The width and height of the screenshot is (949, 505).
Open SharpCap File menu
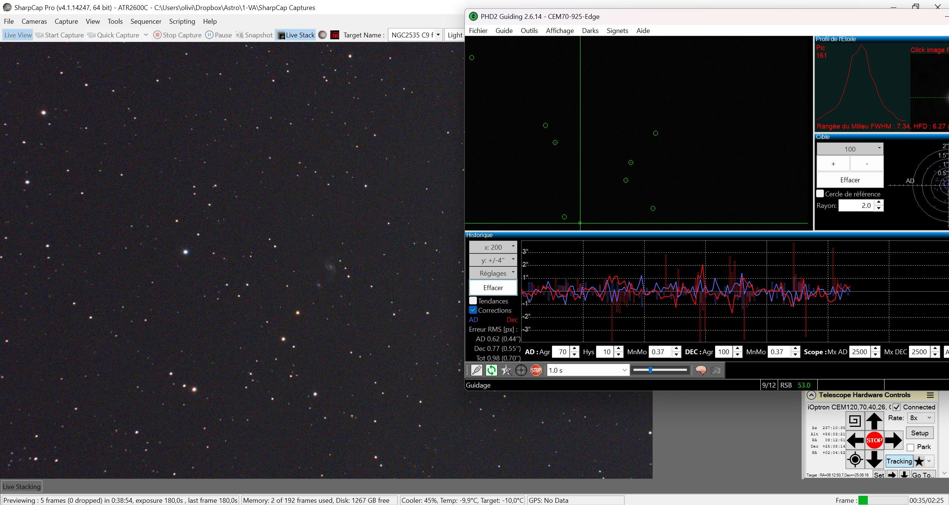pyautogui.click(x=9, y=21)
